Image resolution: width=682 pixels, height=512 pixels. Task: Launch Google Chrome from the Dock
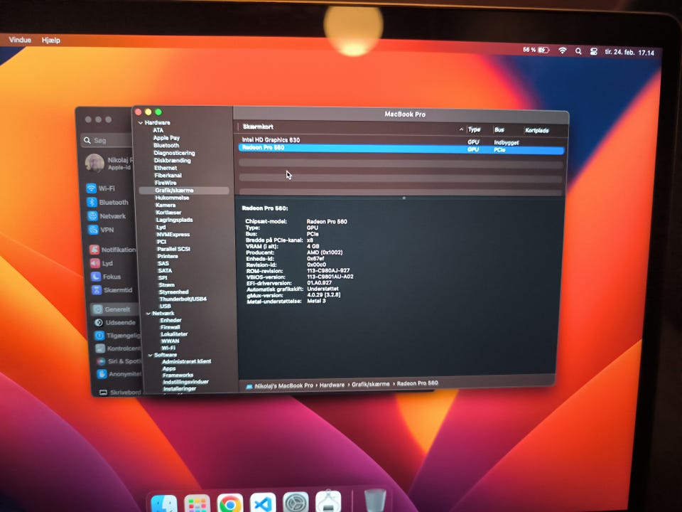230,503
